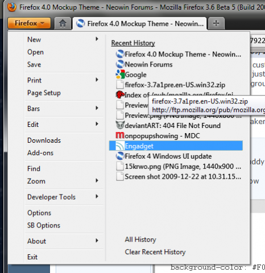
Task: Switch to Firefox 4.0 Mockup Theme tab
Action: pyautogui.click(x=140, y=24)
